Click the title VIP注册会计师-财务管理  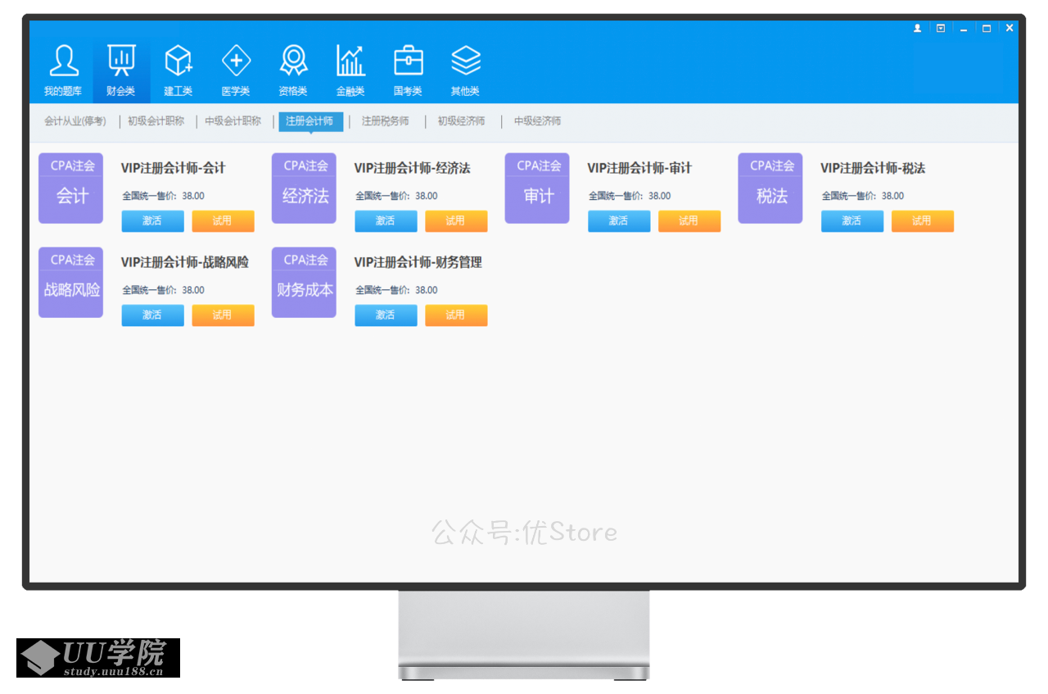coord(418,262)
